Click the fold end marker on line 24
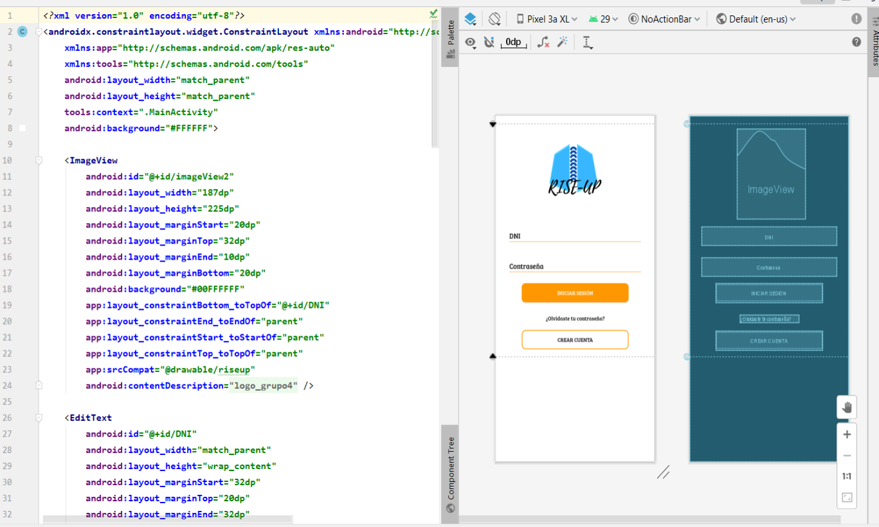Screen dimensions: 879x527 (x=39, y=386)
